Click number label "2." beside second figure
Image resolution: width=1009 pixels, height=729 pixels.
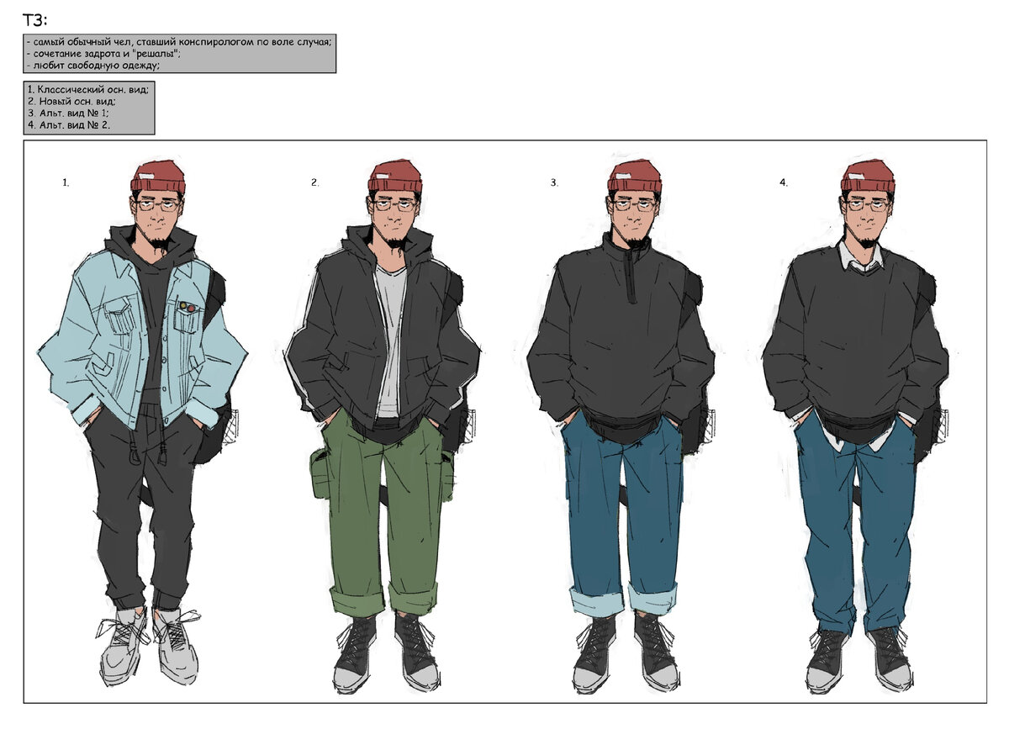(x=315, y=182)
